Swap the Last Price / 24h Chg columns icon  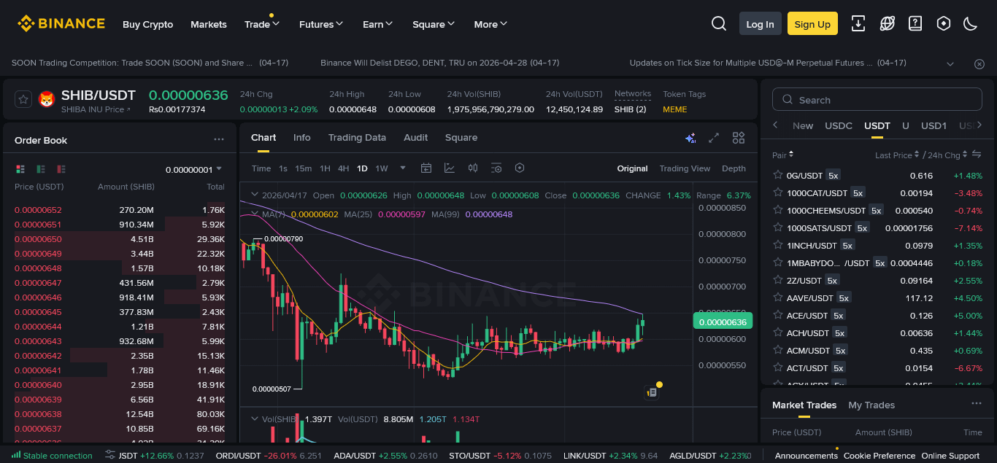(x=977, y=155)
